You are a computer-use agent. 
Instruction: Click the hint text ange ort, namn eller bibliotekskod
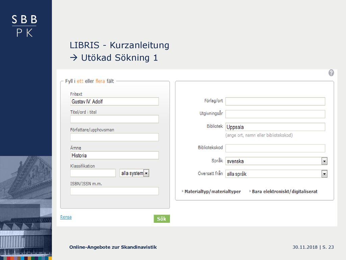[259, 135]
